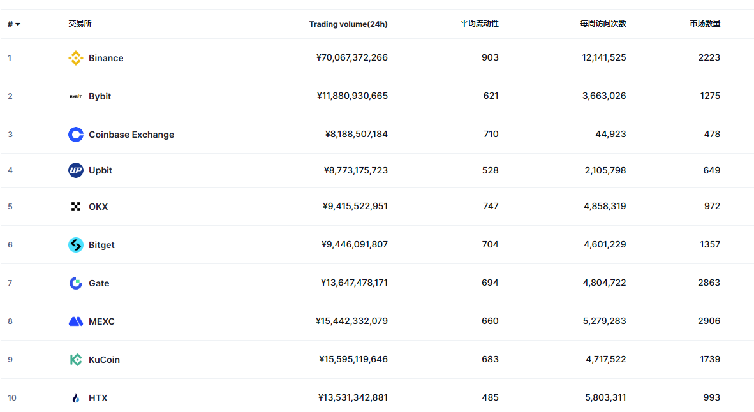754x412 pixels.
Task: Click the Binance logo icon
Action: pos(76,58)
